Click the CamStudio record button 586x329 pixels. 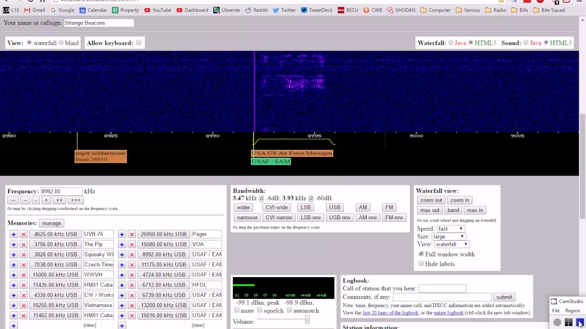tap(557, 322)
